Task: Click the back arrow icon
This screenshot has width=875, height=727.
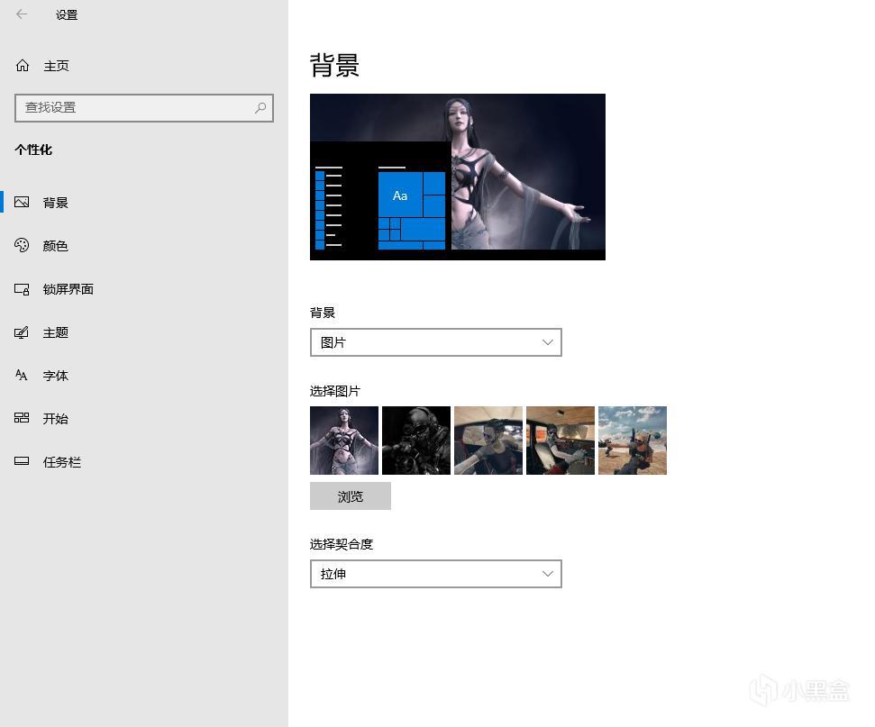Action: 22,14
